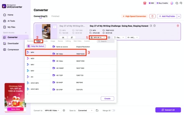Choose AVI in the format list
The image size is (184, 115).
tap(38, 77)
